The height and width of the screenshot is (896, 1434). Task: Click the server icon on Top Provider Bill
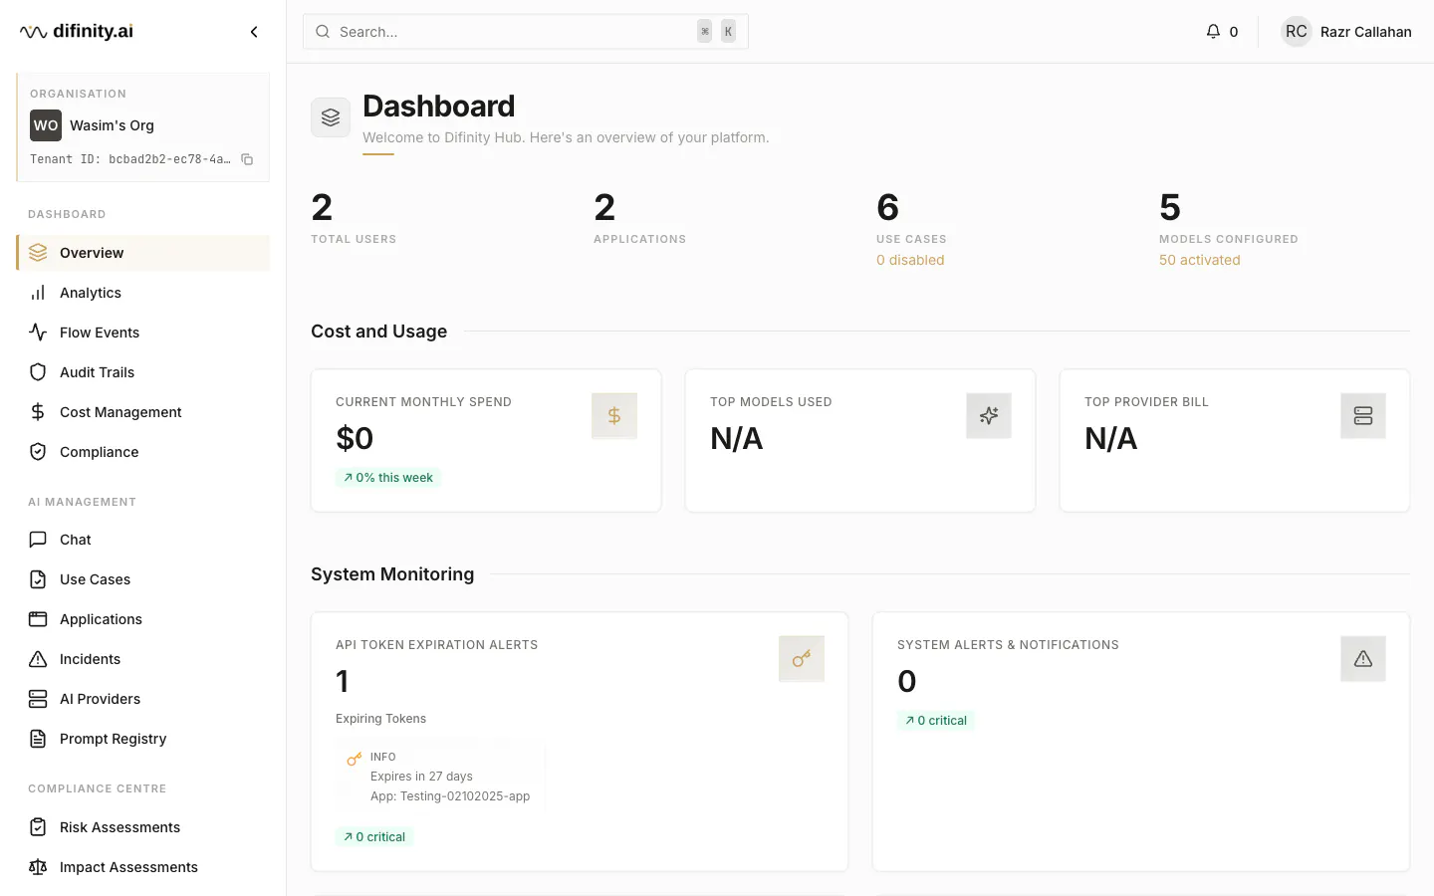pyautogui.click(x=1363, y=416)
